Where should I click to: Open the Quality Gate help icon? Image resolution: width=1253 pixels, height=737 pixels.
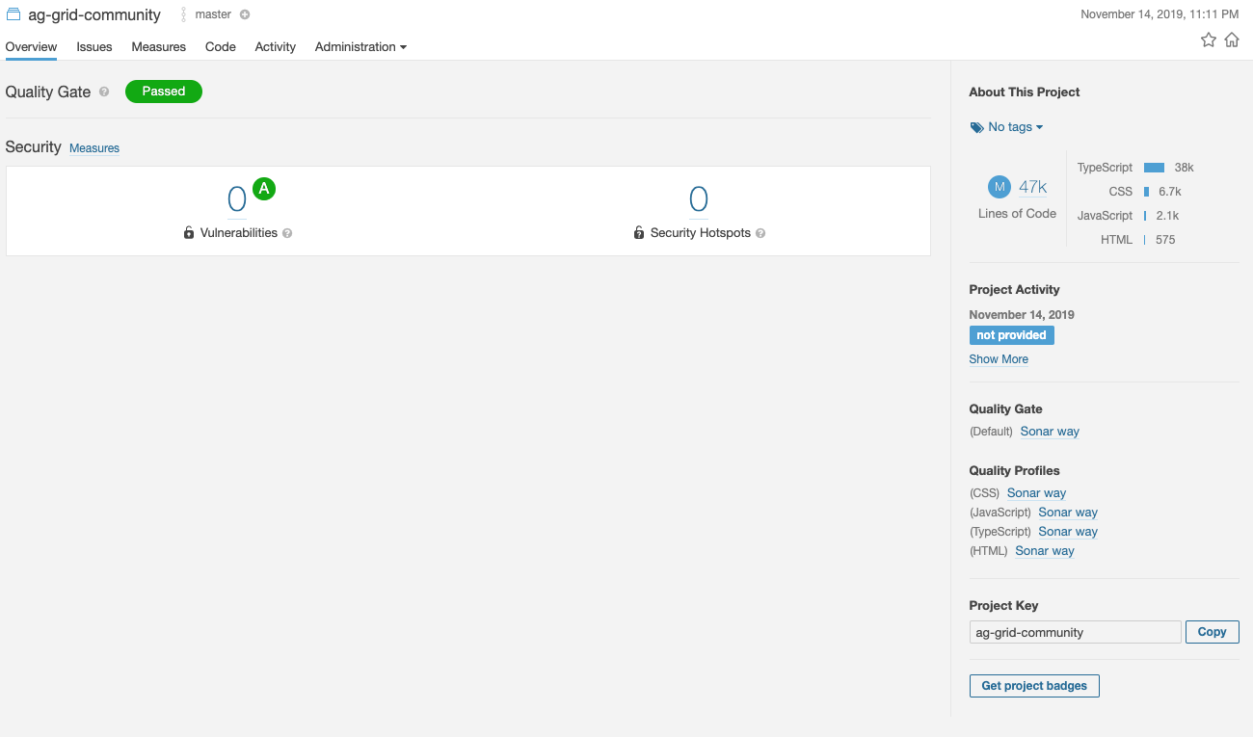pyautogui.click(x=104, y=92)
